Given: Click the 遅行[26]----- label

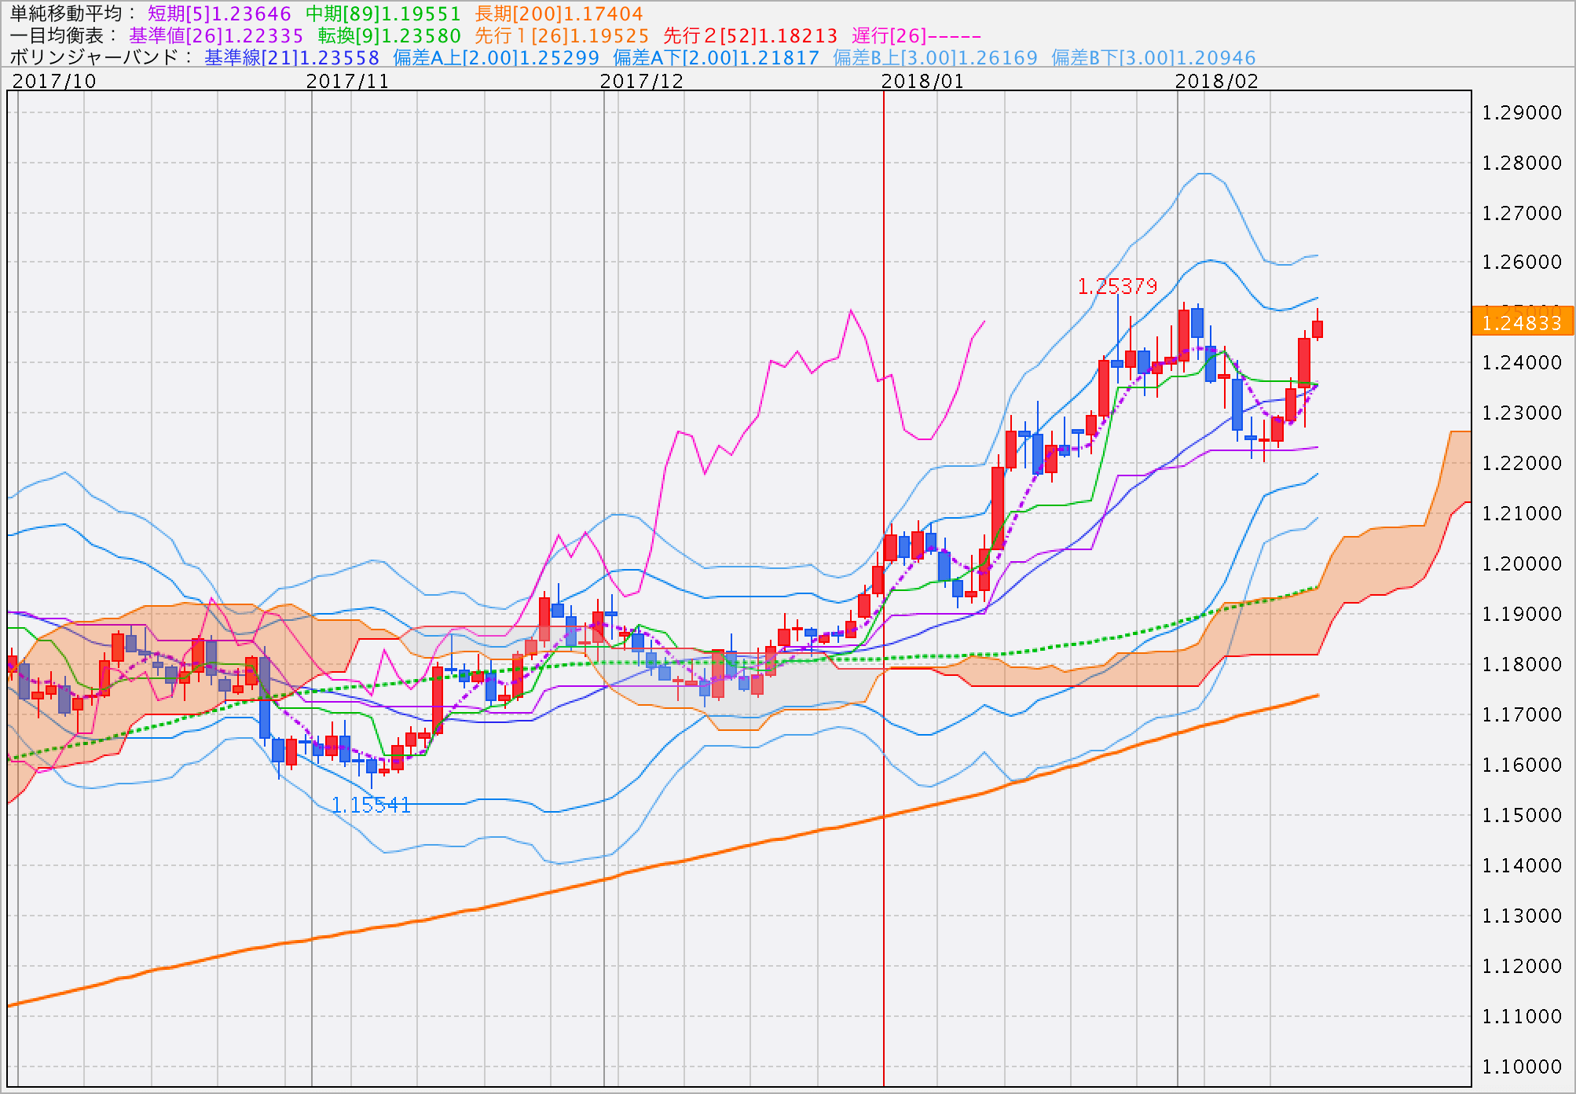Looking at the screenshot, I should 917,35.
